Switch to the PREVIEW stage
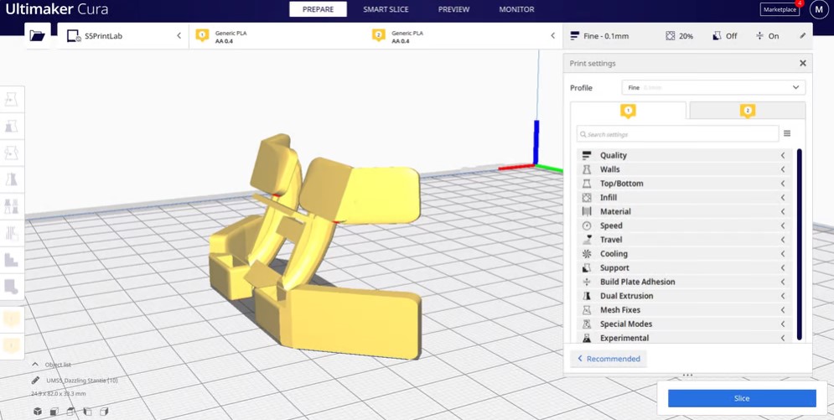This screenshot has width=834, height=420. point(453,9)
